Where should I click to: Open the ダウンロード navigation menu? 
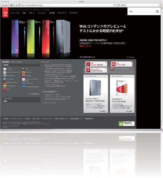coord(62,13)
